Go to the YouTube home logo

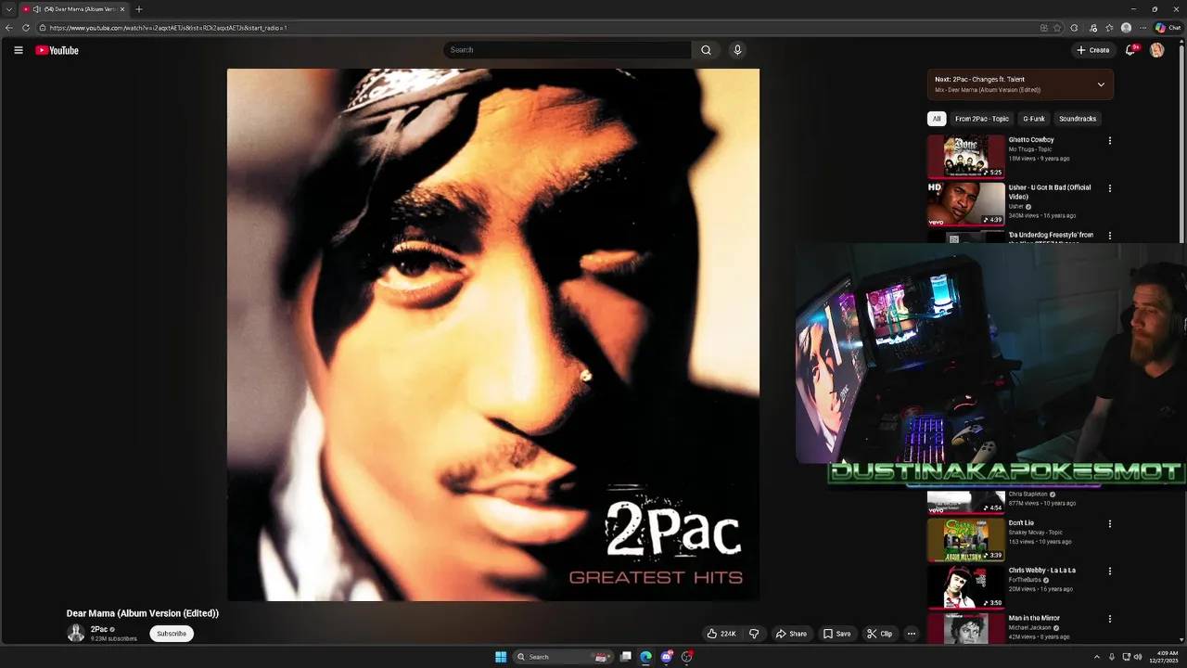pyautogui.click(x=57, y=50)
